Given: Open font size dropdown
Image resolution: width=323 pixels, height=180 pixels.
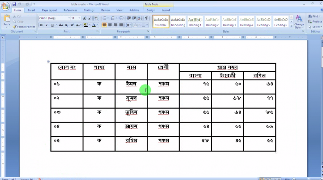Looking at the screenshot, I should (79, 18).
